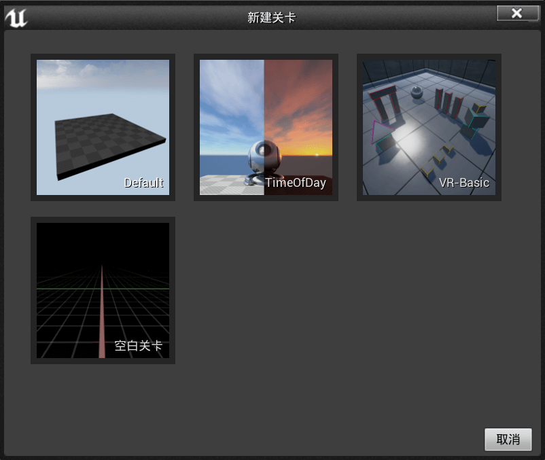Click the 取消 cancel button
Screen dimensions: 545x460
(508, 440)
